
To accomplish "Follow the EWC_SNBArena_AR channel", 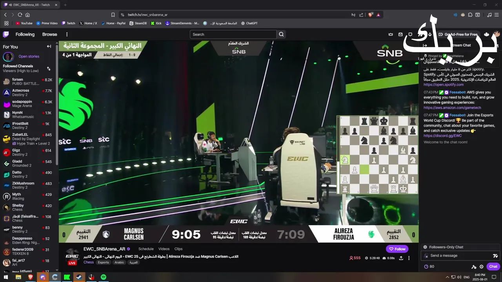I will point(397,249).
